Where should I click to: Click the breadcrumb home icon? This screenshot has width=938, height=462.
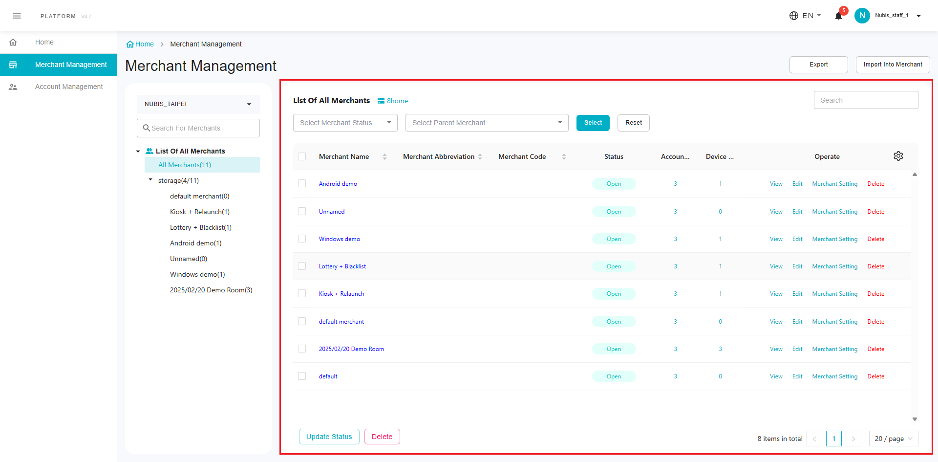click(x=130, y=44)
